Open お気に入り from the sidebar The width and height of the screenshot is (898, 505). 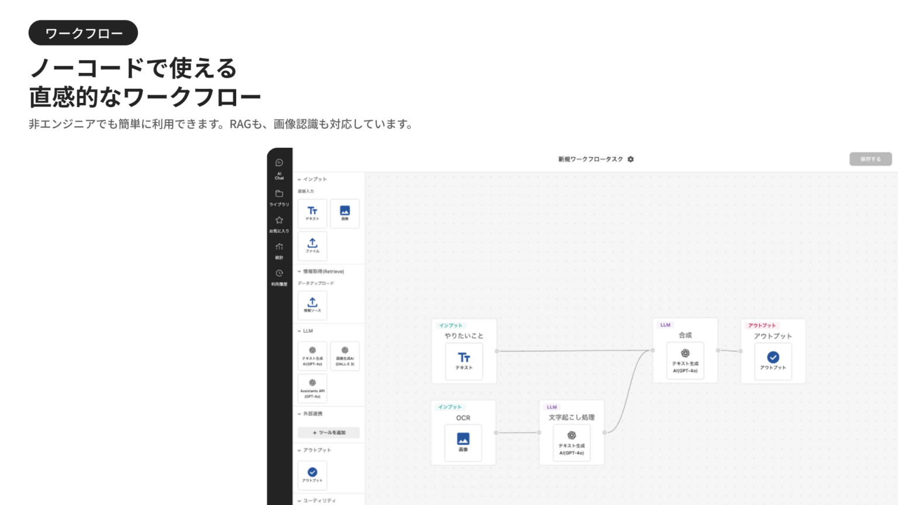pos(279,221)
